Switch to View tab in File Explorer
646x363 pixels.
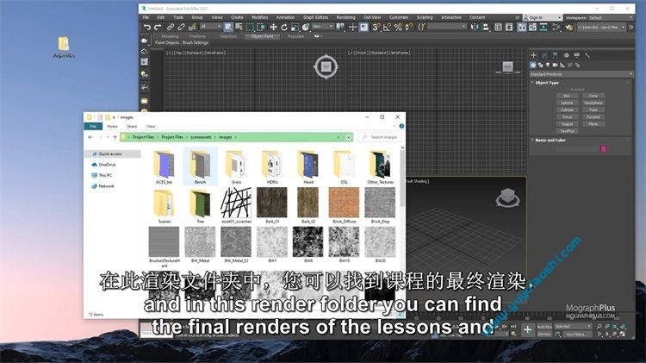[x=151, y=126]
